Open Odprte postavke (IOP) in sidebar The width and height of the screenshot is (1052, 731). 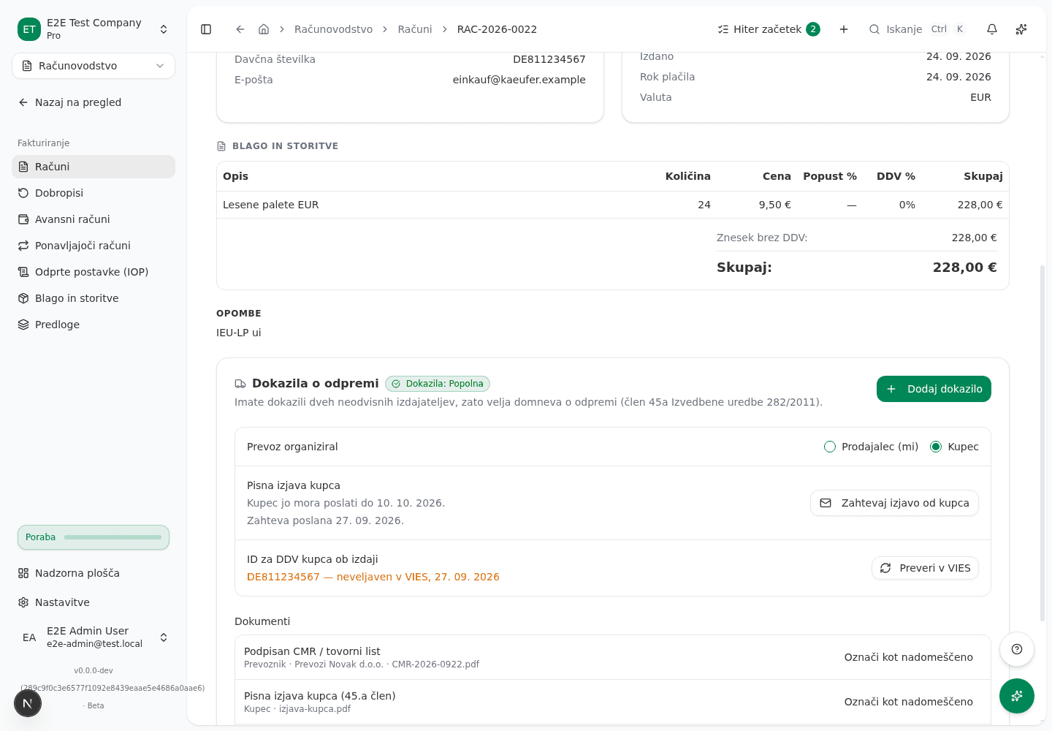(94, 272)
